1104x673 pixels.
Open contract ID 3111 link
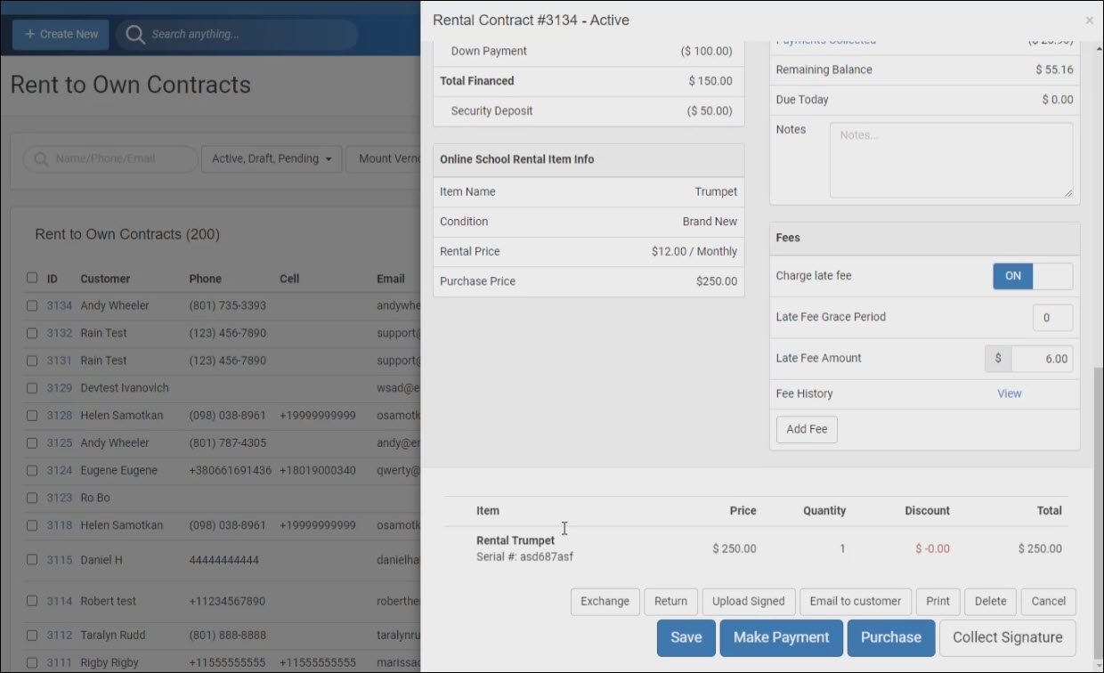click(60, 663)
